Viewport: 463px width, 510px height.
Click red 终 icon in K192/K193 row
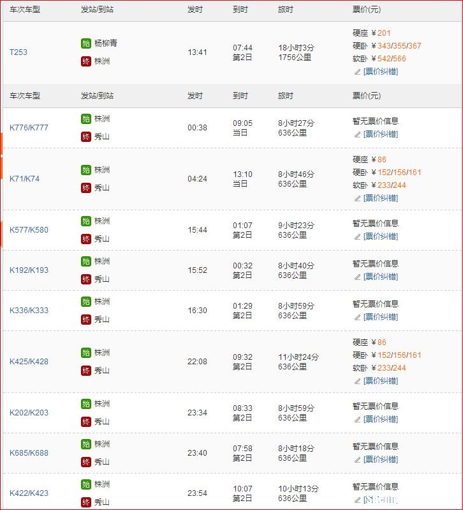tap(86, 279)
